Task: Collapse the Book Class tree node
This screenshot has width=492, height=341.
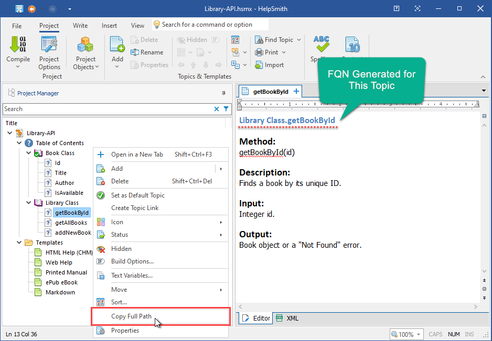Action: tap(29, 153)
